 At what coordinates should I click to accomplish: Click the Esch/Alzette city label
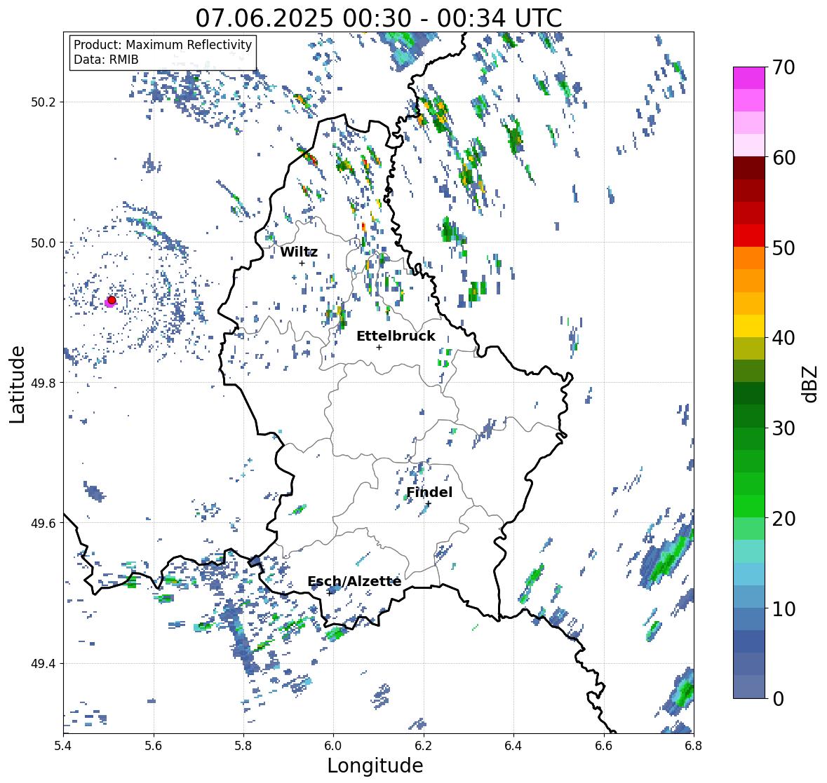point(354,581)
